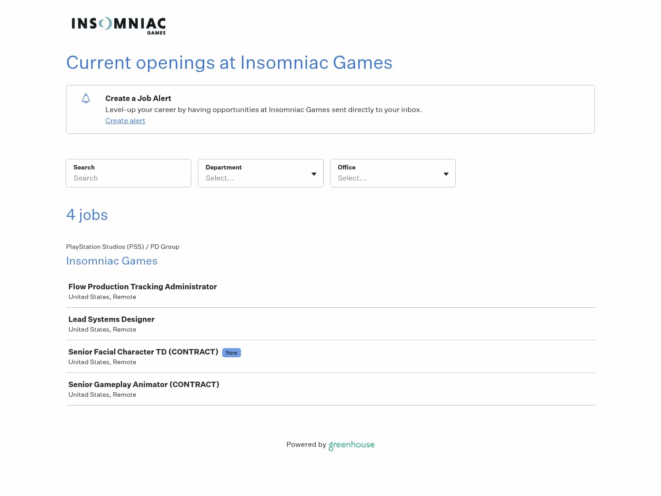Screen dimensions: 661x496
Task: Click the Insomniac Games logo
Action: 118,26
